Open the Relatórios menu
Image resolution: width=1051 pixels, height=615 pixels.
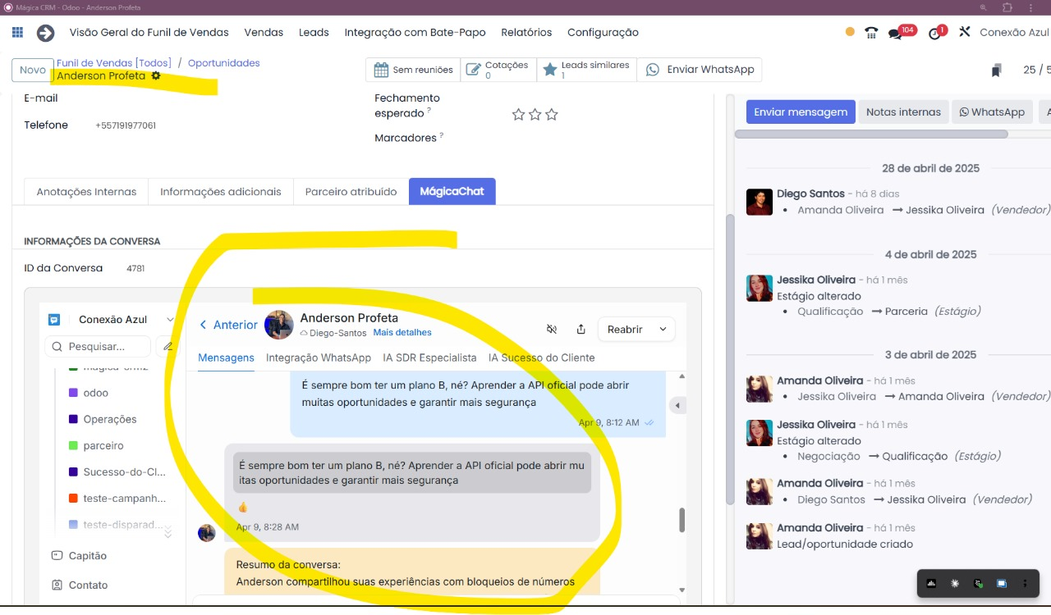[526, 33]
